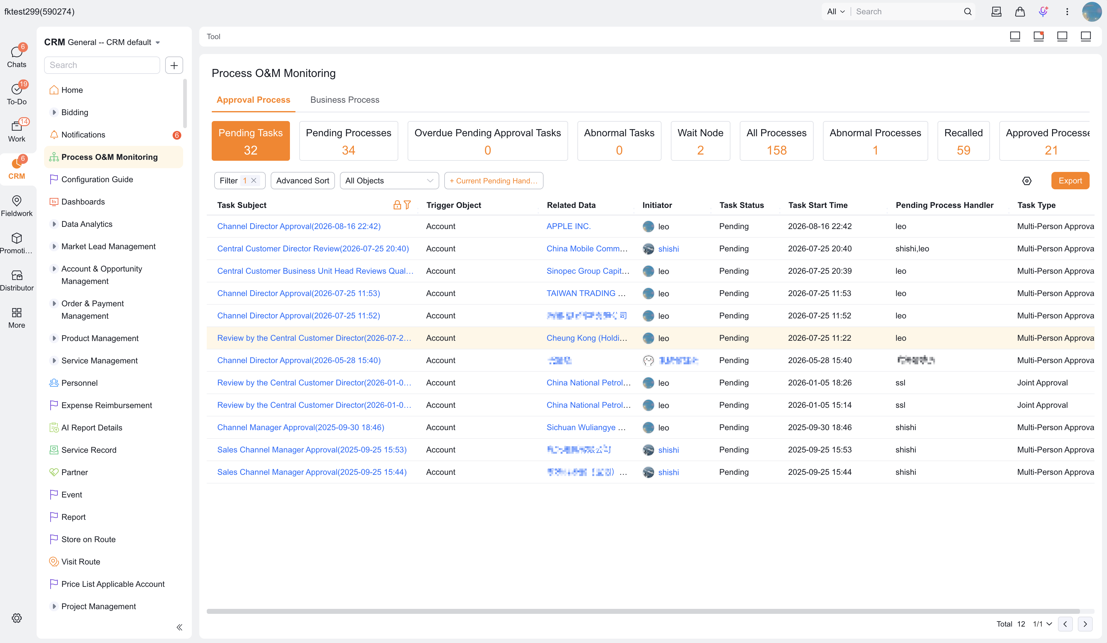Open the Distributor module

(x=17, y=280)
